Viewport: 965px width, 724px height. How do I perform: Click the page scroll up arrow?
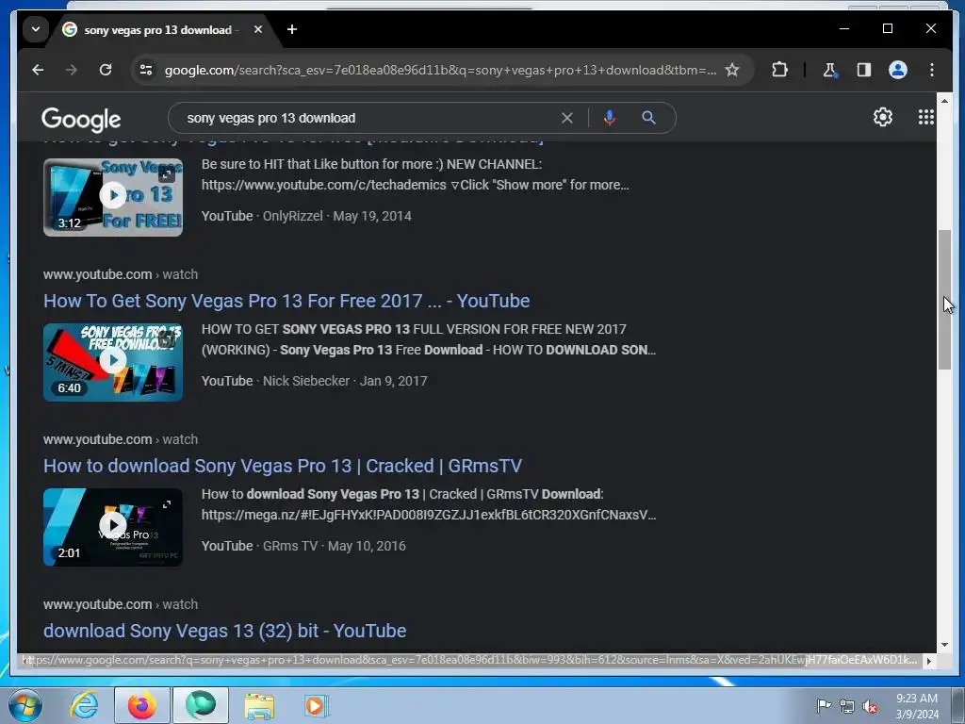pos(944,100)
